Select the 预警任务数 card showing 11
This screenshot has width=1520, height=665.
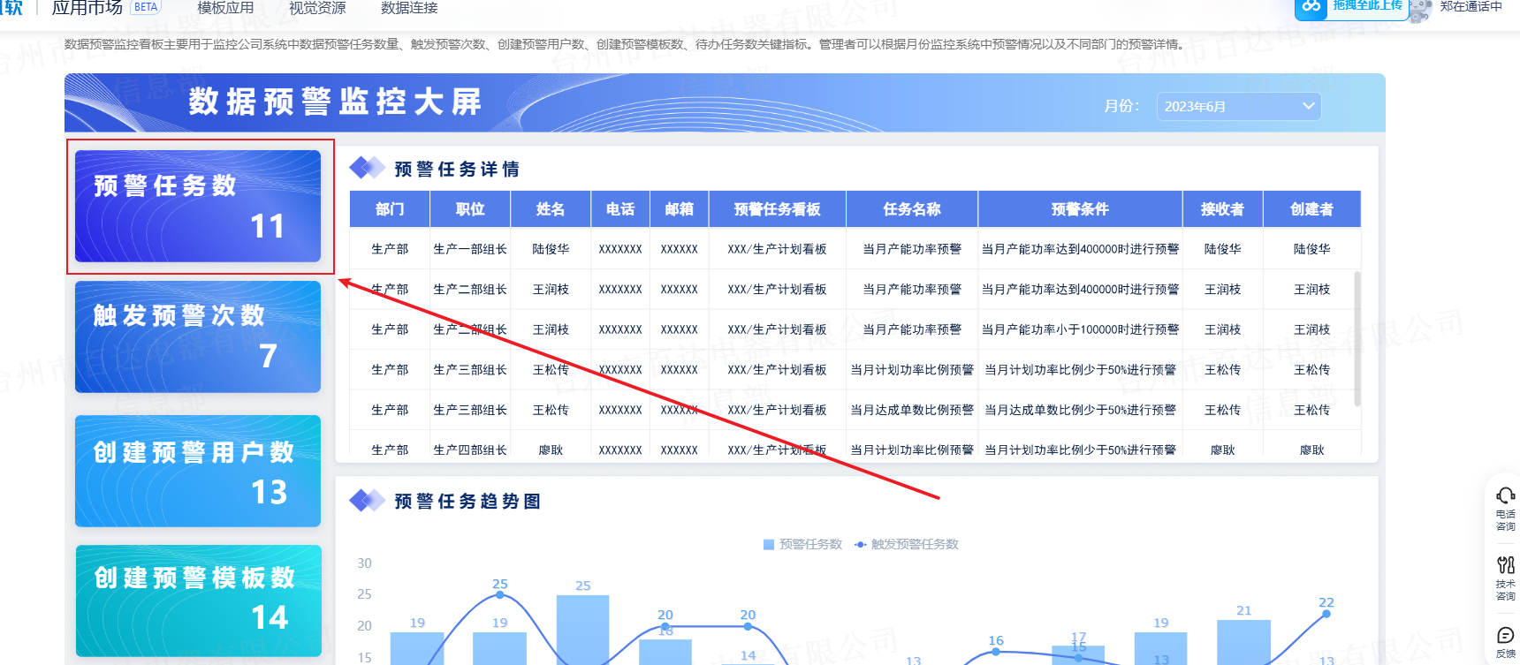click(x=198, y=206)
